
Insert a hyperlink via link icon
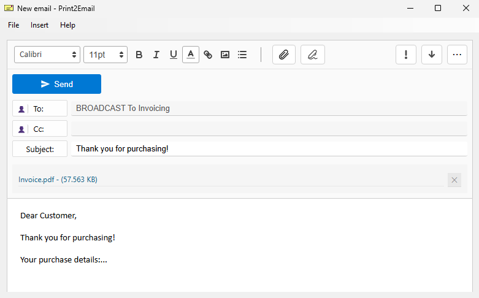(x=208, y=55)
